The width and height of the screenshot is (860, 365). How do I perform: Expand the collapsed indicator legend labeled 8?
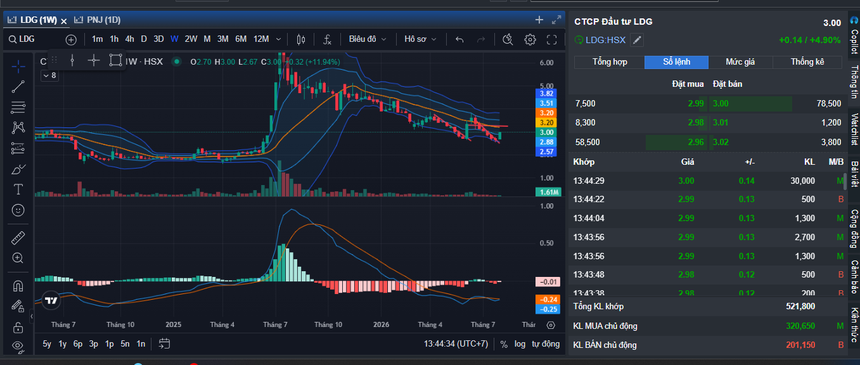[x=49, y=75]
